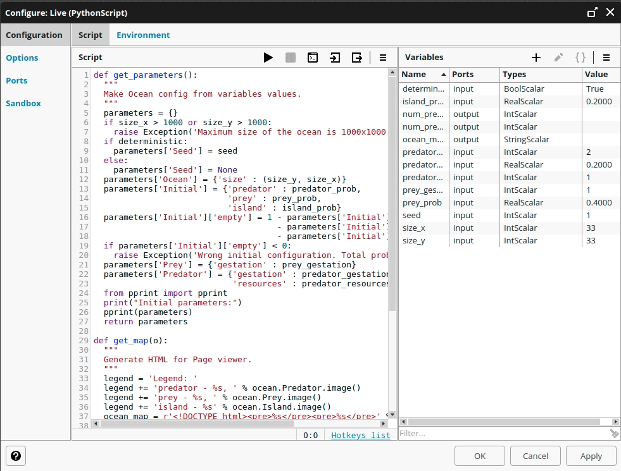
Task: Select the size_y variable name
Action: 413,241
